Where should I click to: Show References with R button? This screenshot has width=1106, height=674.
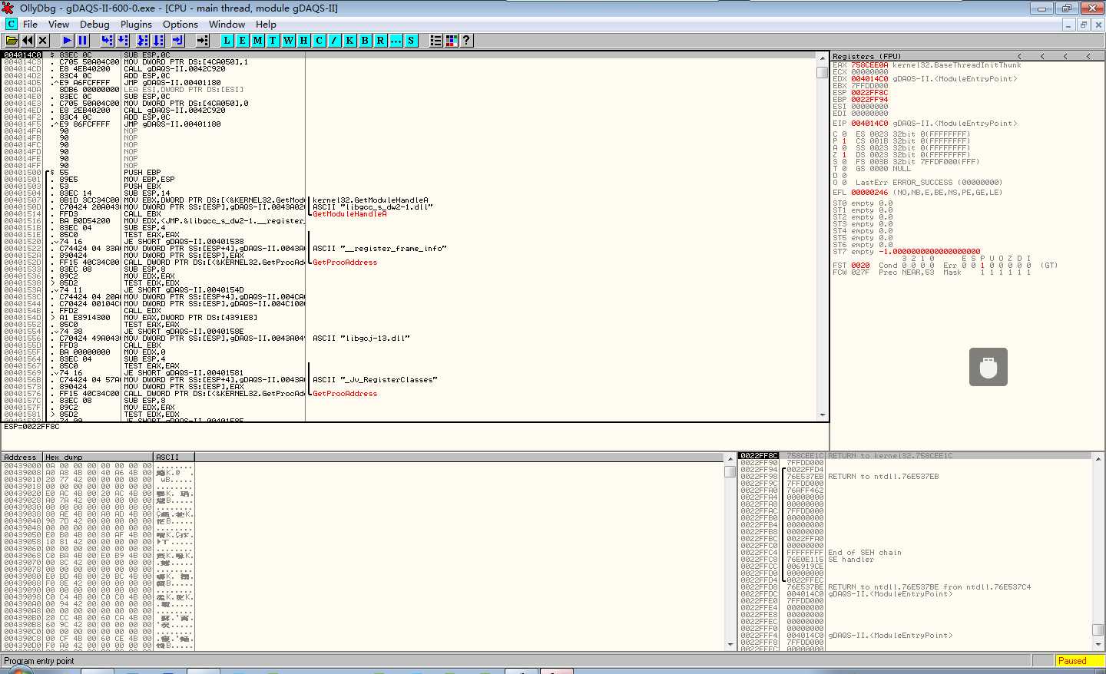(381, 40)
